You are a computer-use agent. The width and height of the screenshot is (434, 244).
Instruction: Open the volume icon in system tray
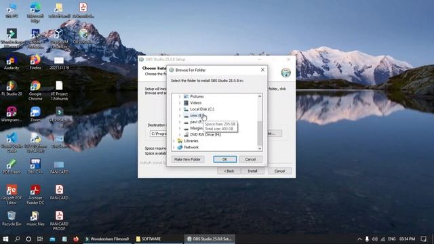coord(375,239)
